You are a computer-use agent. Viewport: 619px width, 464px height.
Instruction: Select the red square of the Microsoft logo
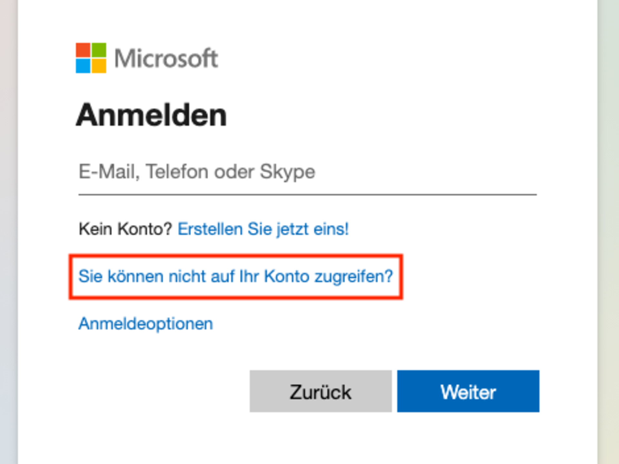coord(83,50)
